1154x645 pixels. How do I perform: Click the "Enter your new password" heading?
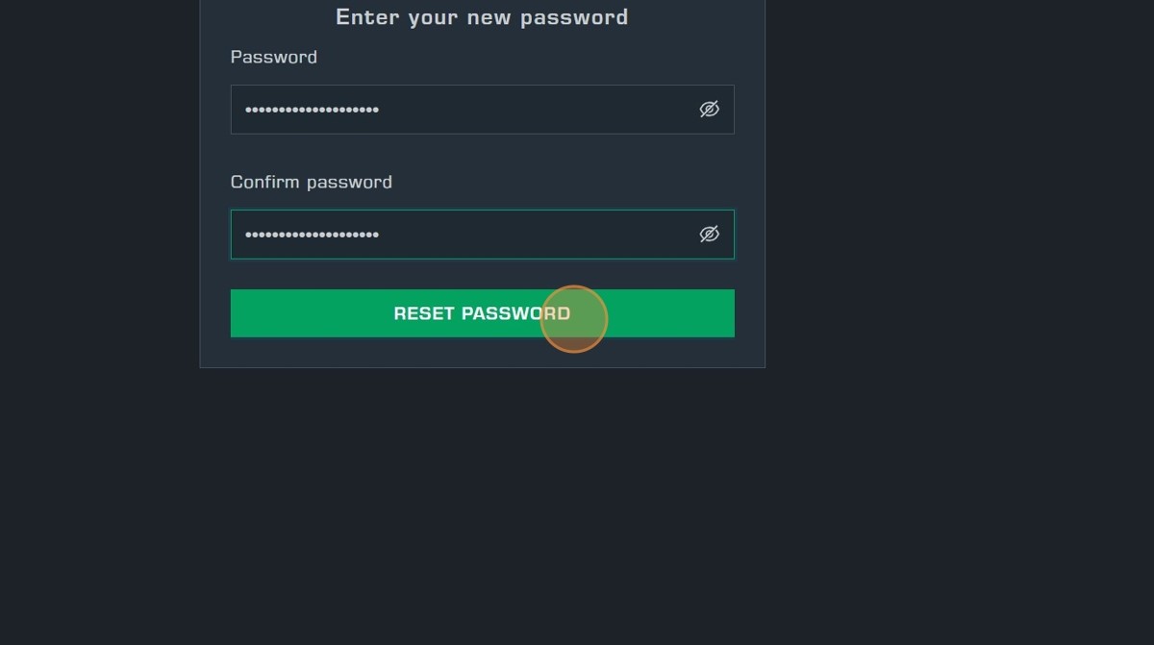(x=482, y=17)
